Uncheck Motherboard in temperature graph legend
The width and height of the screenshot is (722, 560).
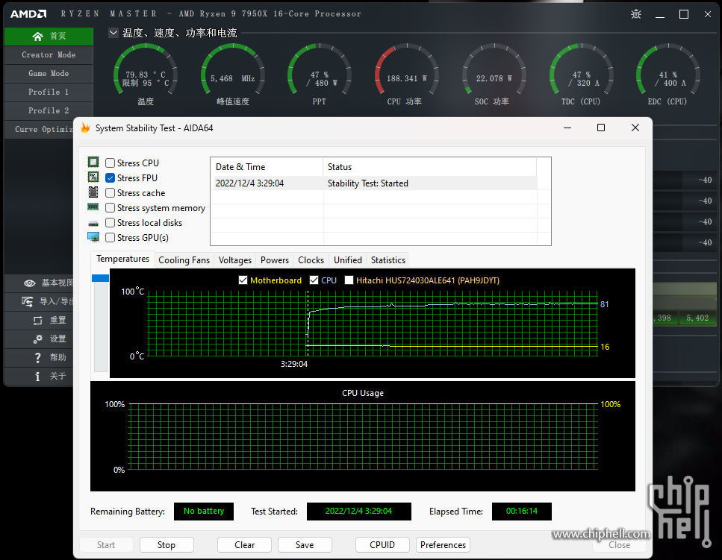click(243, 280)
